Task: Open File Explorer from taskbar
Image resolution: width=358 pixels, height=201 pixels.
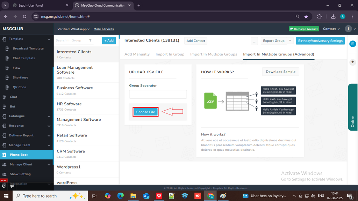Action: pos(133,196)
